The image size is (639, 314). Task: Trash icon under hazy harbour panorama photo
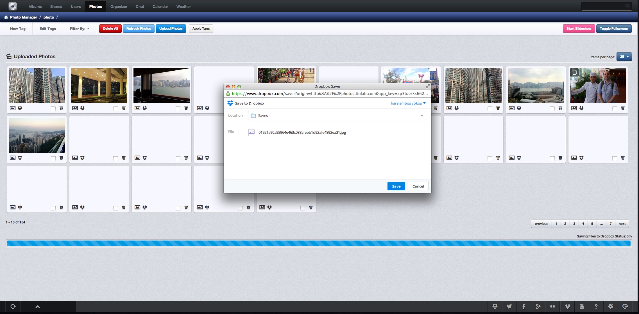click(560, 108)
